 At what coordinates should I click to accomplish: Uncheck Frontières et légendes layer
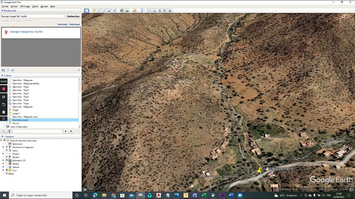coord(7,147)
